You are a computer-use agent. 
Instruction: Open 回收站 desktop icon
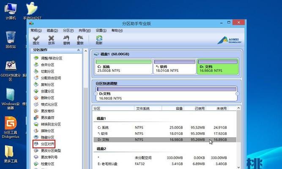coord(11,40)
